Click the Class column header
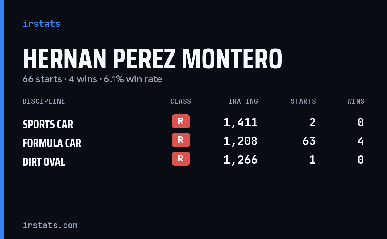387x239 pixels. click(181, 101)
